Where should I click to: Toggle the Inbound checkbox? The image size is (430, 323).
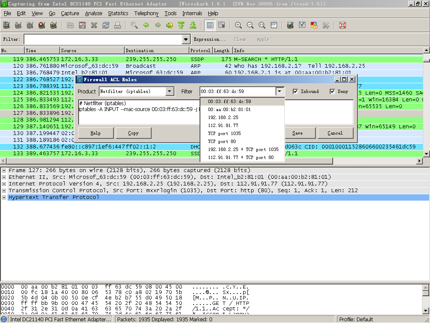[x=295, y=91]
